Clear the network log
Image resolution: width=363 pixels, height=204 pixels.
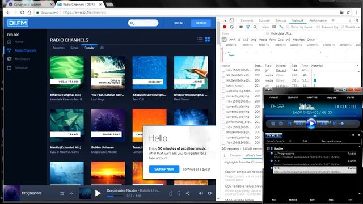pos(232,27)
